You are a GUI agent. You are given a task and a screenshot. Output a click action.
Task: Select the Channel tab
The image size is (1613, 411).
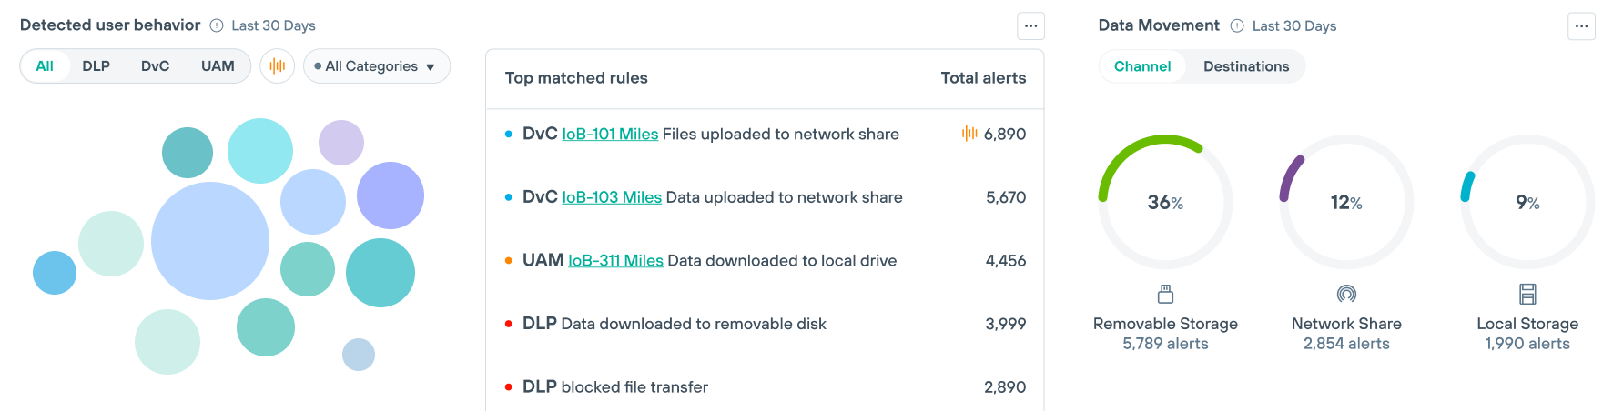tap(1142, 66)
